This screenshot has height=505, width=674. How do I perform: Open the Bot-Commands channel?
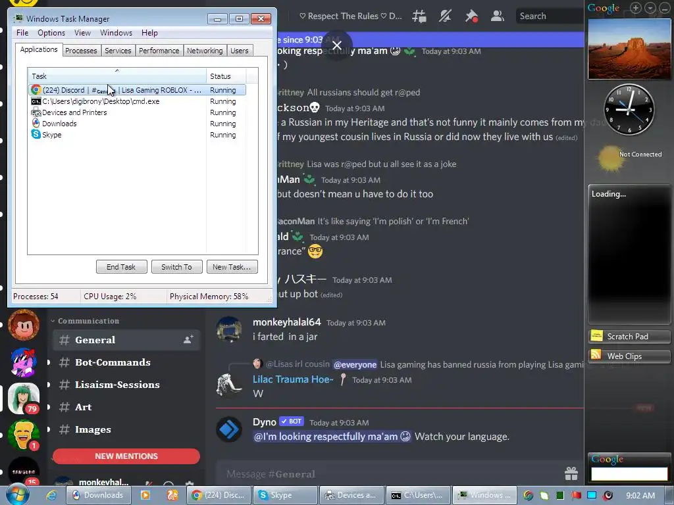[x=126, y=362]
